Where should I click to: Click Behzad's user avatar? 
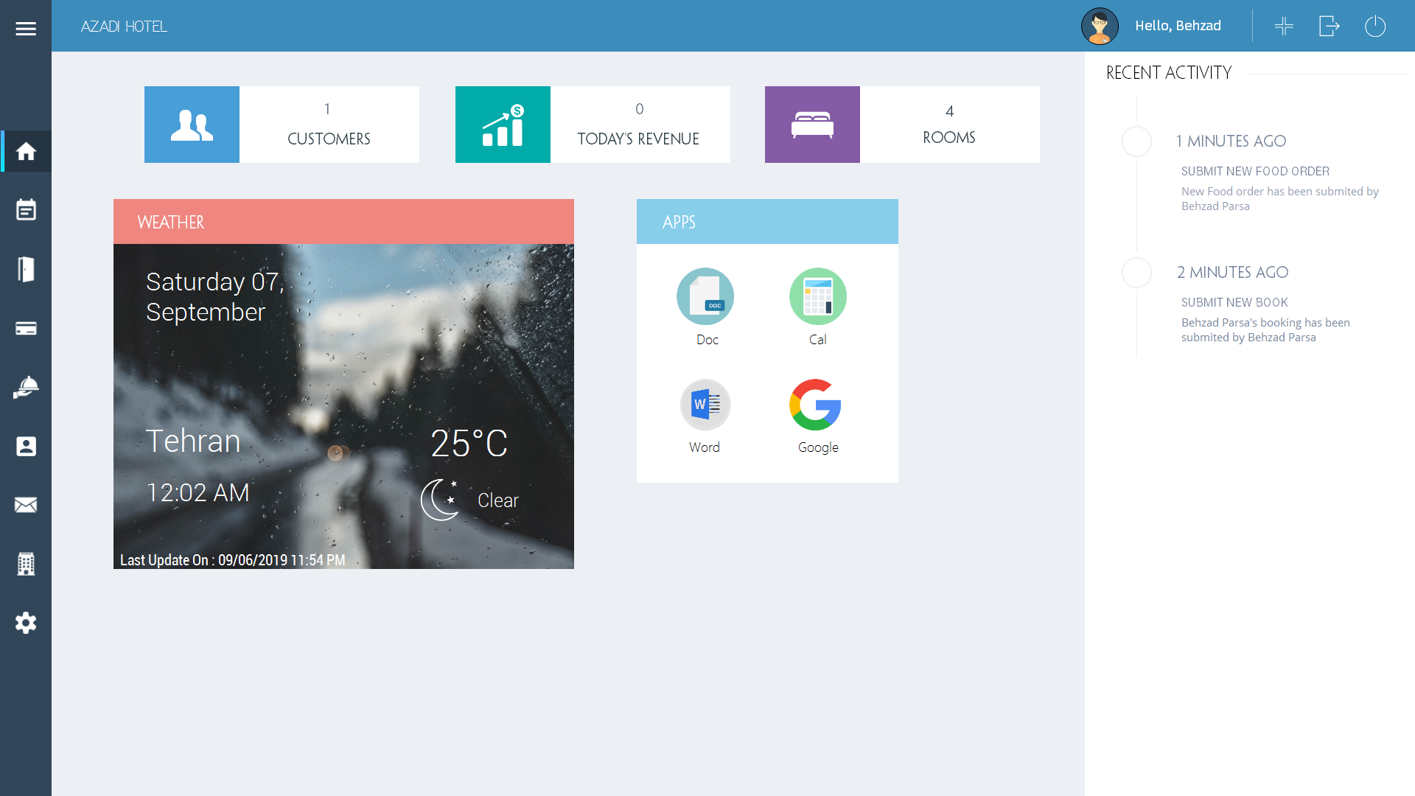click(x=1100, y=27)
